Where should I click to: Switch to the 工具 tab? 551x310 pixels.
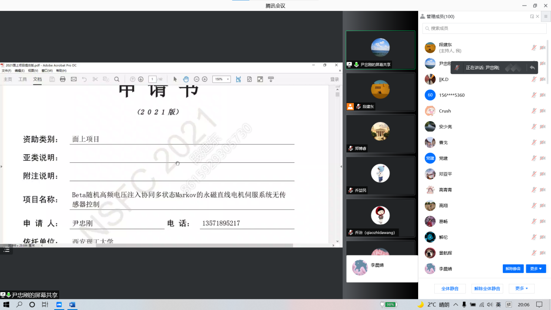coord(23,79)
